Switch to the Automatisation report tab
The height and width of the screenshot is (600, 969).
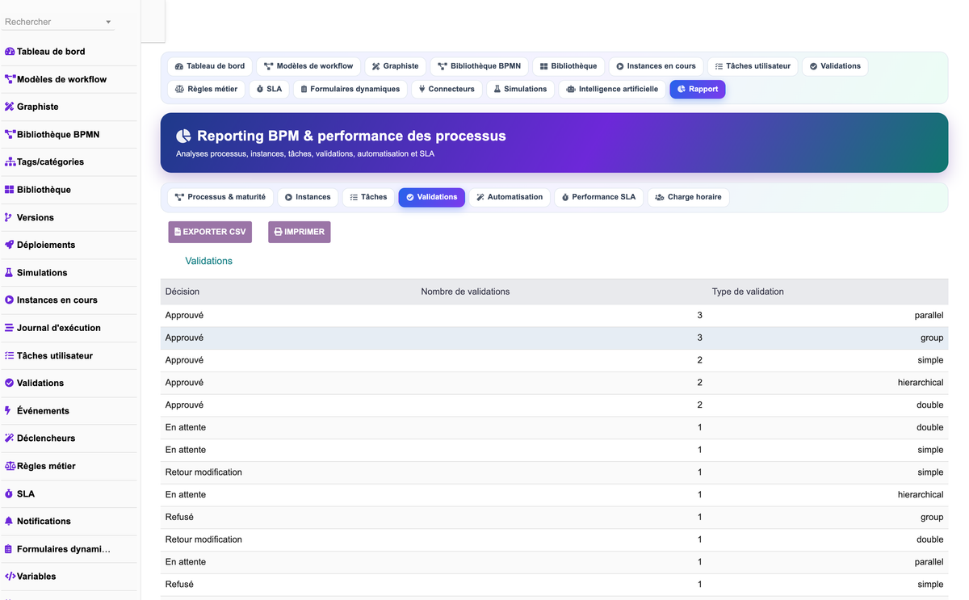pyautogui.click(x=510, y=197)
